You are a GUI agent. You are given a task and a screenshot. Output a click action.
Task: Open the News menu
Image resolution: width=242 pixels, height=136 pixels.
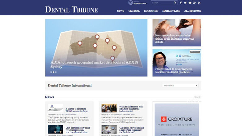click(x=121, y=11)
